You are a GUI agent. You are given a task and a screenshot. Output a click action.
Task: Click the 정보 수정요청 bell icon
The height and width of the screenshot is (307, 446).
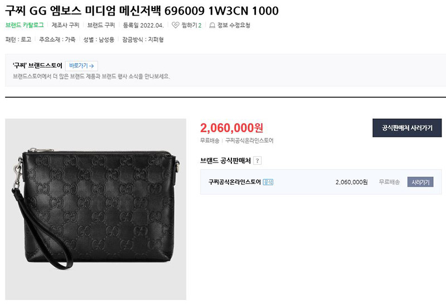tap(212, 25)
